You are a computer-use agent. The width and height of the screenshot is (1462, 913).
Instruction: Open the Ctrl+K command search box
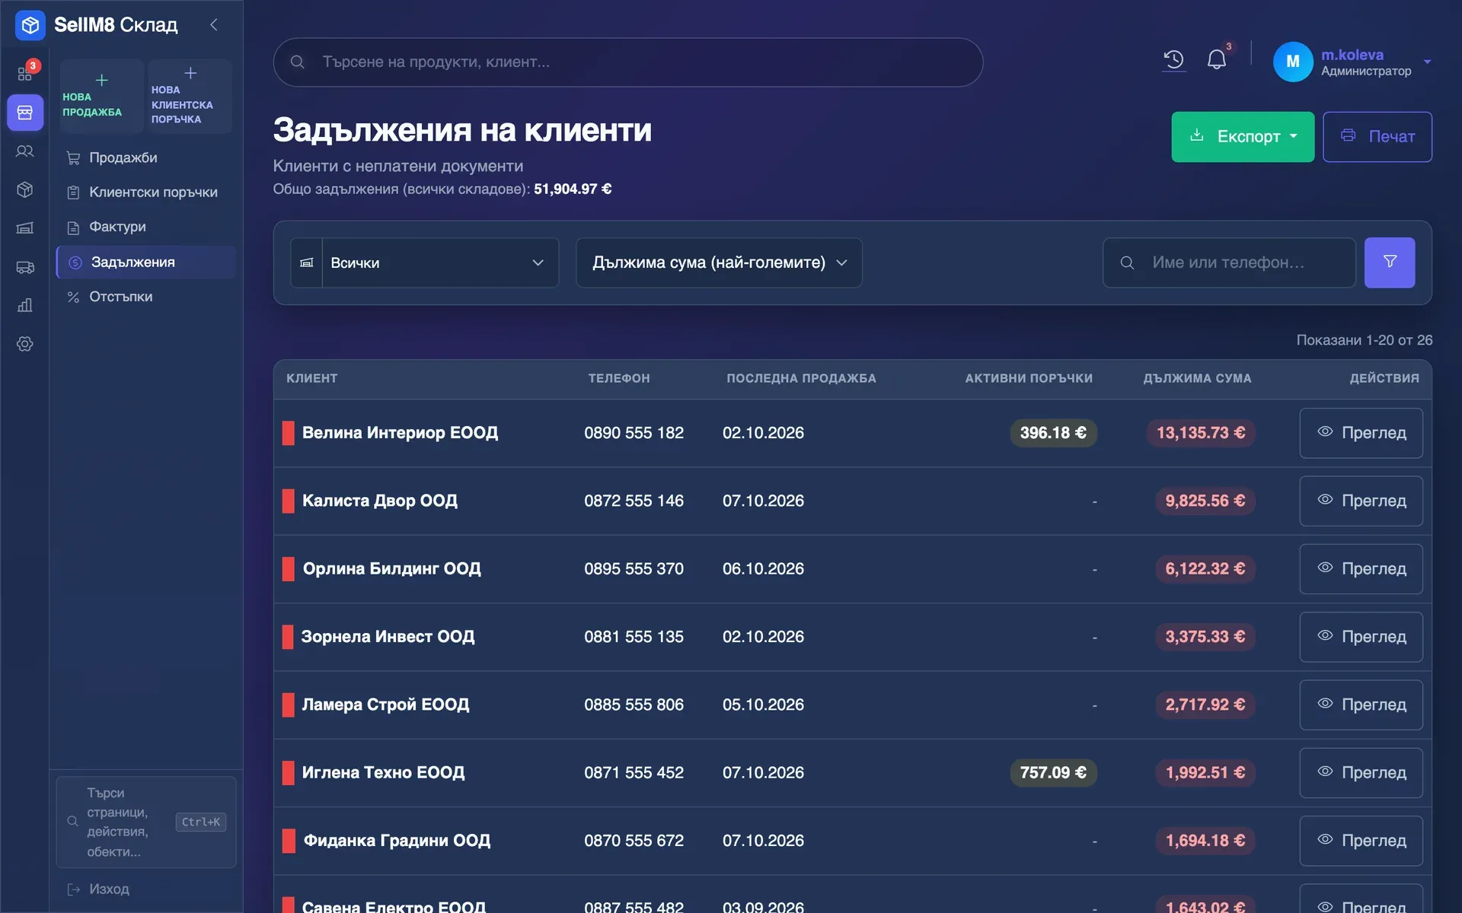pos(146,822)
